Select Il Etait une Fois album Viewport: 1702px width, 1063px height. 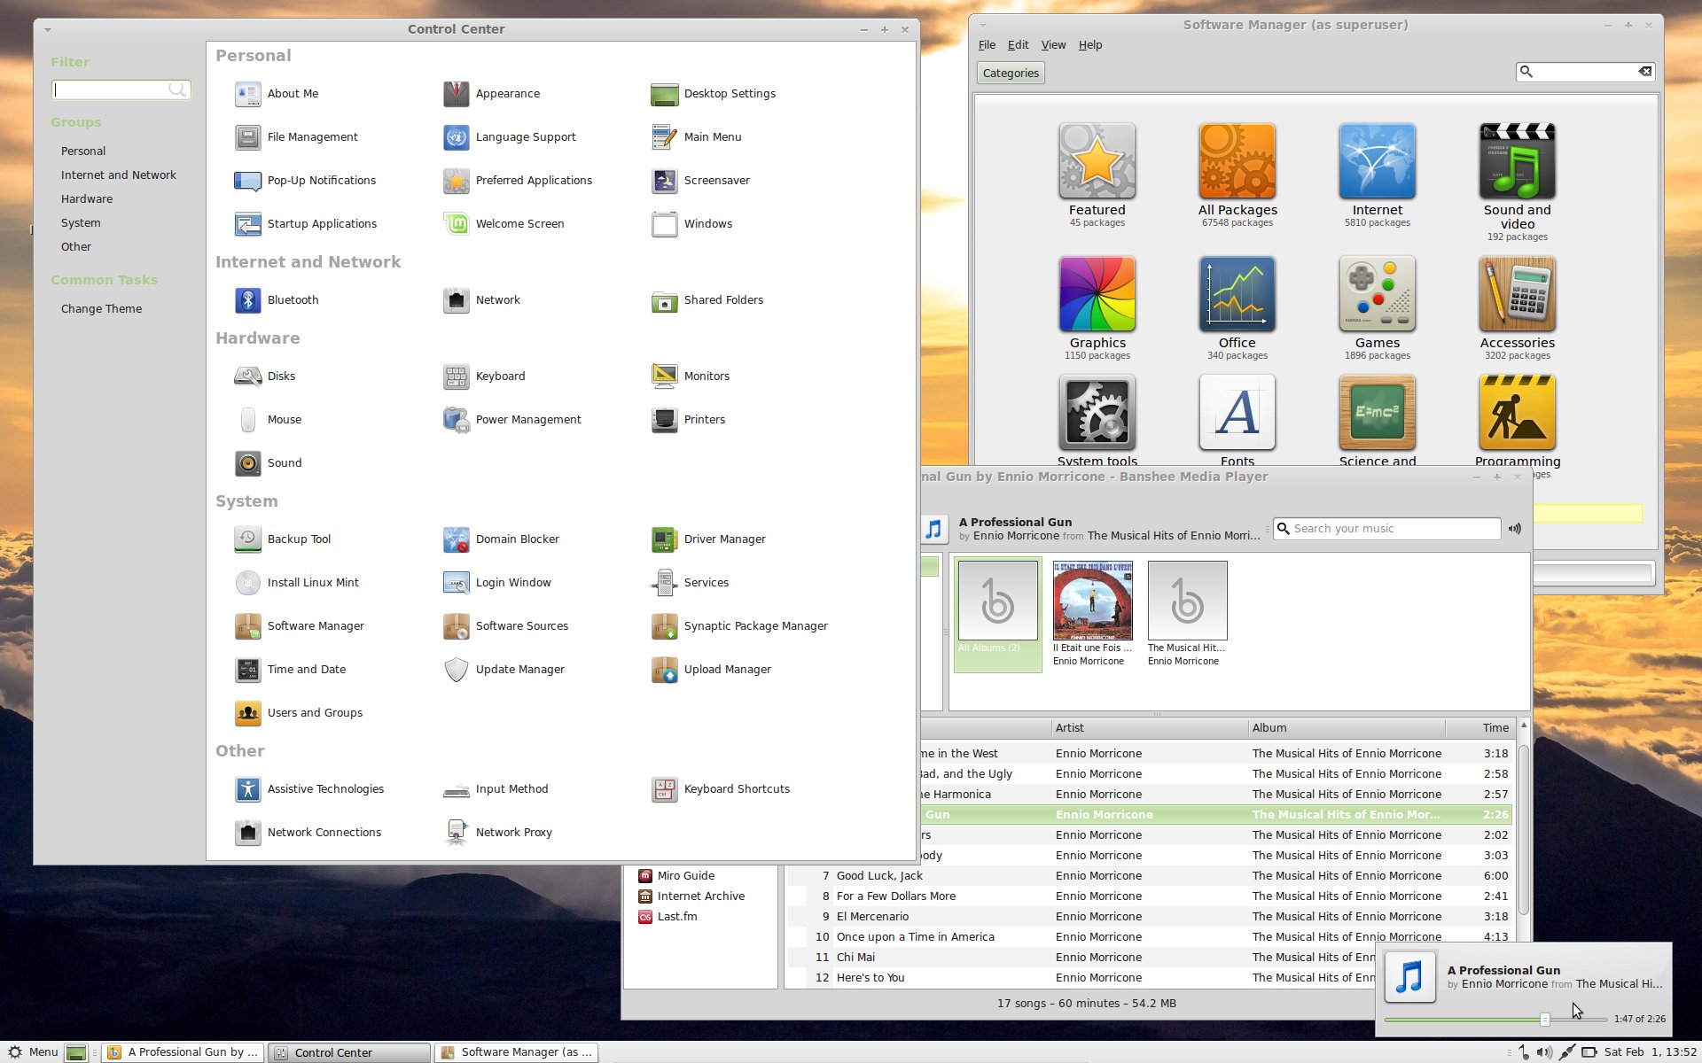click(x=1092, y=613)
